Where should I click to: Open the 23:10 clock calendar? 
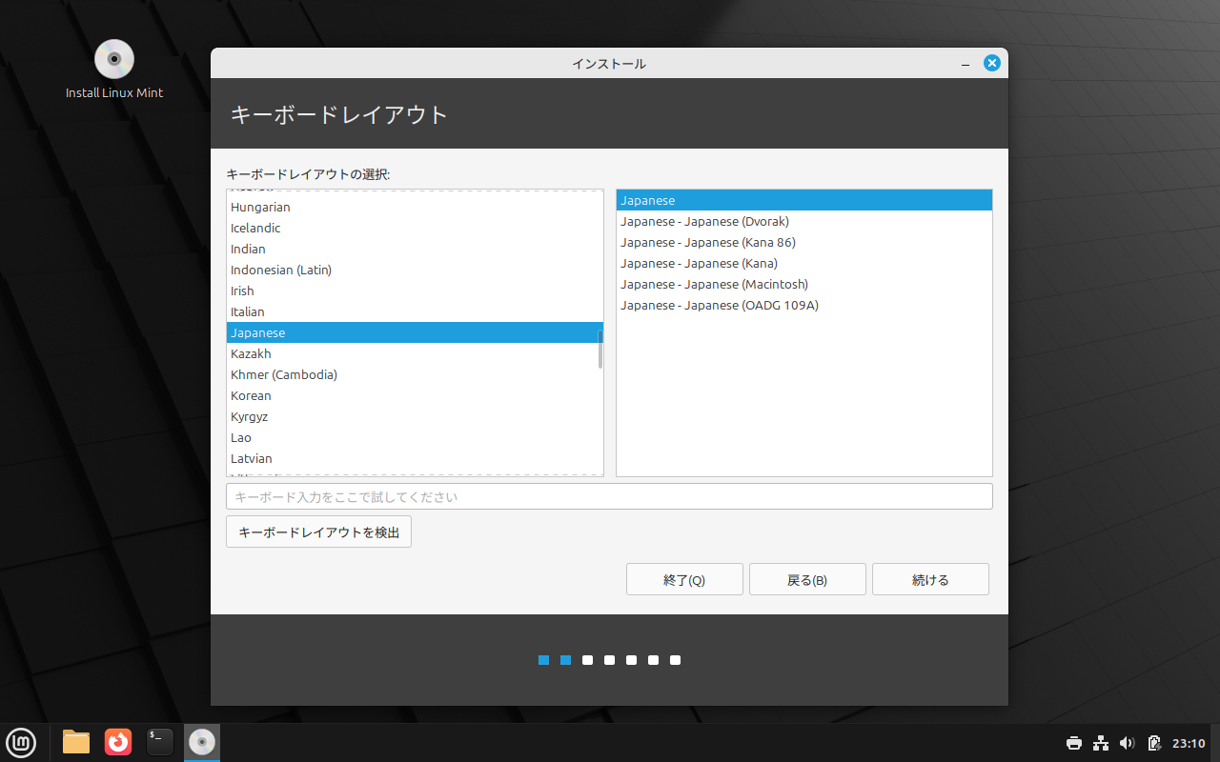[1189, 743]
